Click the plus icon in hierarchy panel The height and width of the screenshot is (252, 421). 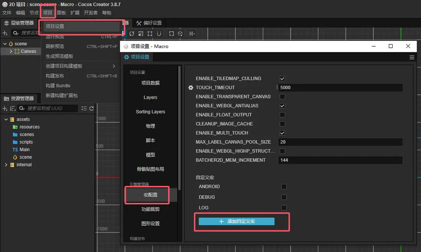tap(5, 33)
